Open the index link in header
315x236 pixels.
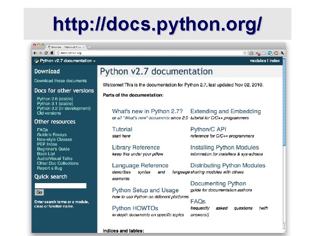275,61
